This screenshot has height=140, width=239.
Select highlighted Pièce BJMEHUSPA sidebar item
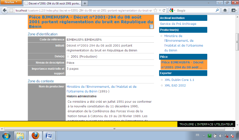[x=184, y=65]
